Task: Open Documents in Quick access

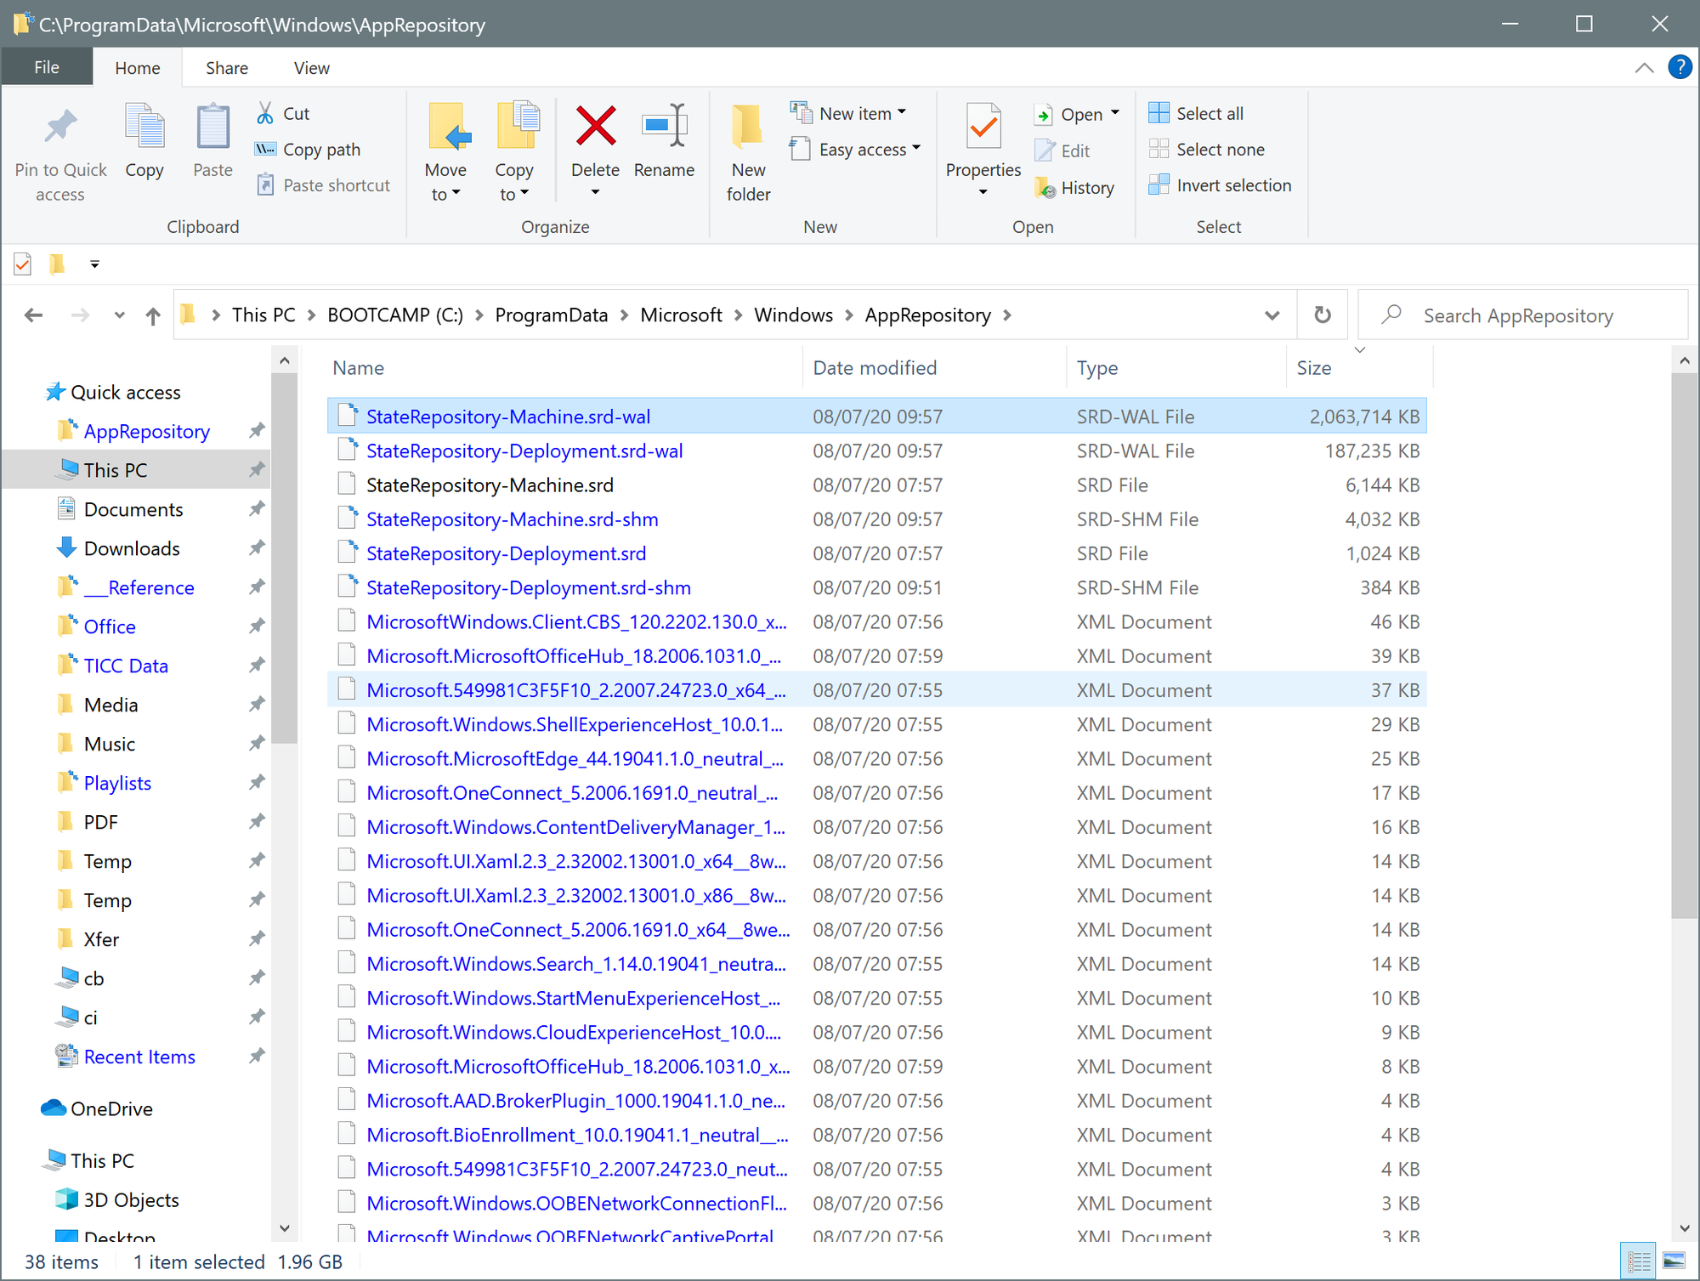Action: [133, 509]
